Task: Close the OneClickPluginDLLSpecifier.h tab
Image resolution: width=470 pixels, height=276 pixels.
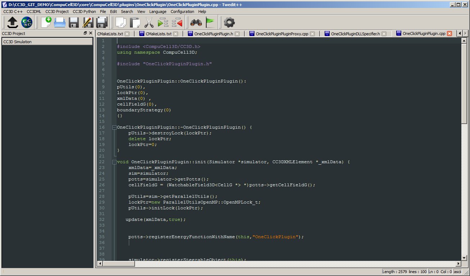Action: [384, 34]
